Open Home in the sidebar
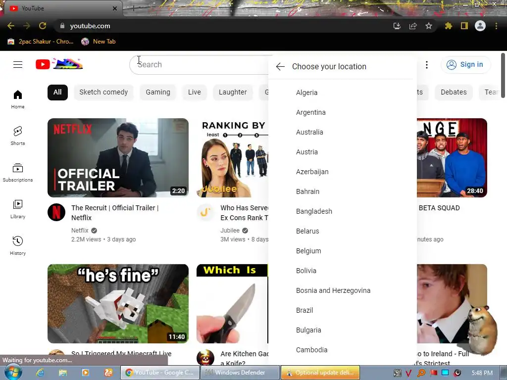Image resolution: width=507 pixels, height=380 pixels. click(18, 99)
